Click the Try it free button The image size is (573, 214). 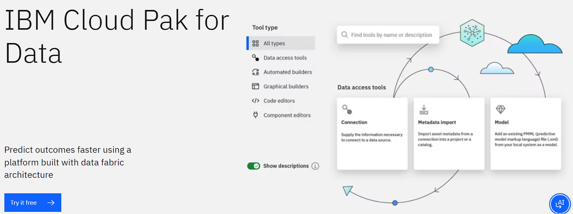[x=33, y=203]
